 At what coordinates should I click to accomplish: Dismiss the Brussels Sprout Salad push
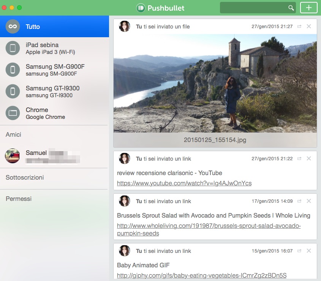(309, 201)
